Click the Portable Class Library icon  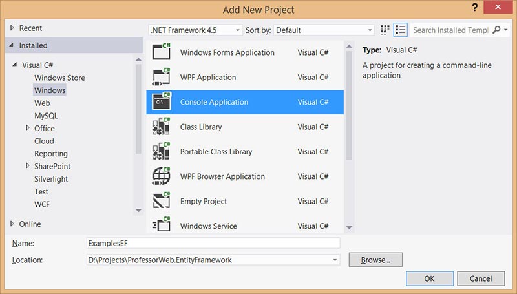click(x=161, y=152)
